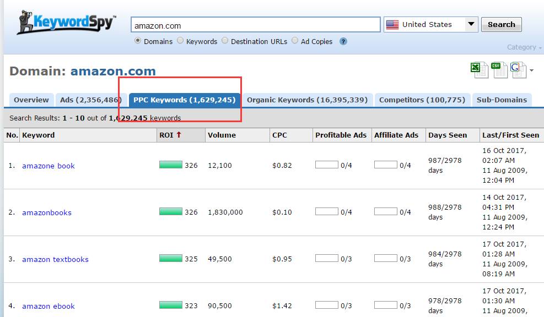Image resolution: width=544 pixels, height=317 pixels.
Task: Select the Ad Copies radio button
Action: click(295, 41)
